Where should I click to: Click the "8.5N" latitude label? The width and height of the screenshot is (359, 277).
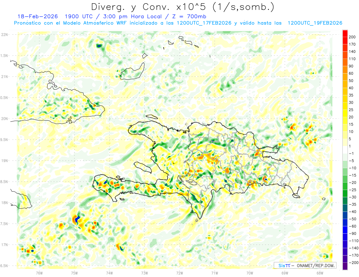(x=4, y=182)
